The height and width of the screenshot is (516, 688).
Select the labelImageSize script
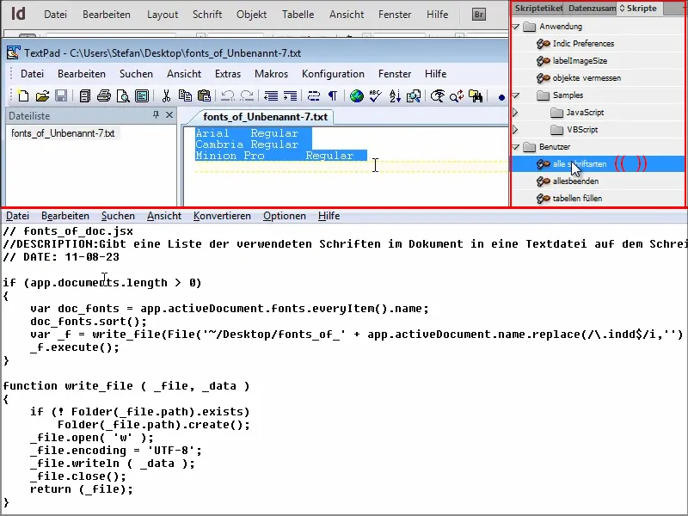pyautogui.click(x=580, y=60)
